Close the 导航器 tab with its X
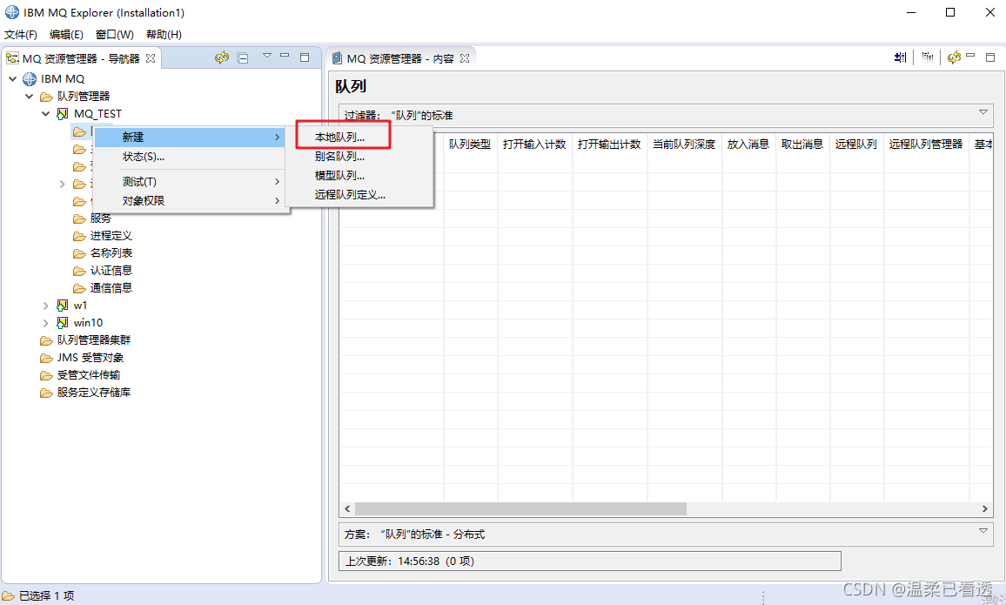1006x605 pixels. (x=151, y=58)
